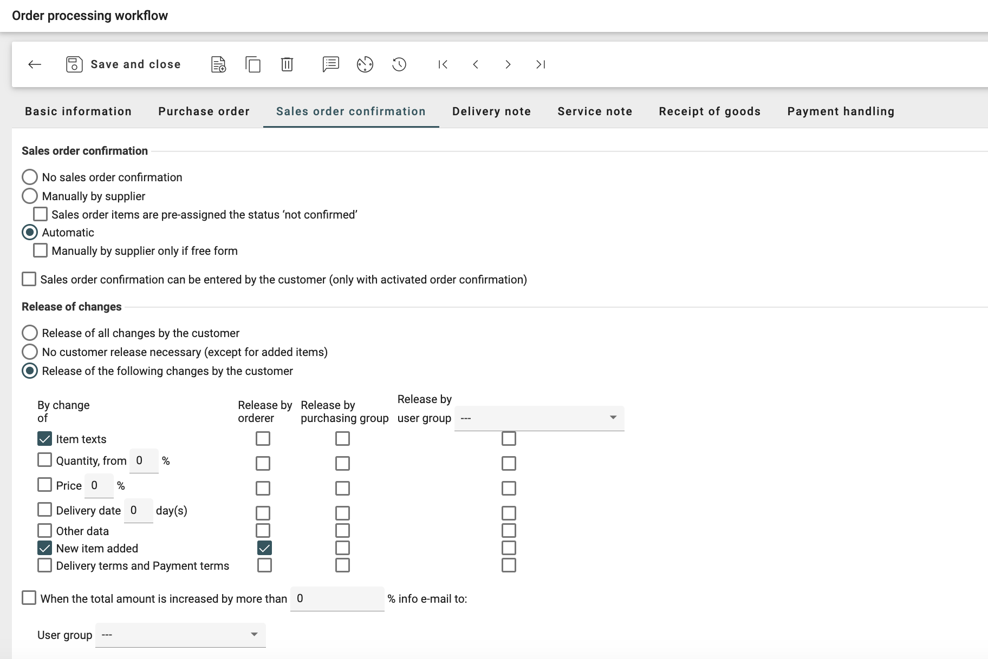Viewport: 988px width, 659px height.
Task: Select 'Manually by supplier' radio option
Action: click(x=30, y=196)
